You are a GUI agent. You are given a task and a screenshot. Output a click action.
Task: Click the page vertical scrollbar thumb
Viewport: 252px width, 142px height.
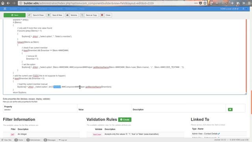[251, 102]
